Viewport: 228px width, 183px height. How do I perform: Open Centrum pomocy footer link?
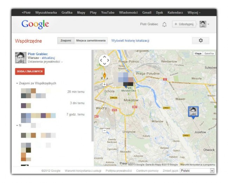[147, 171]
